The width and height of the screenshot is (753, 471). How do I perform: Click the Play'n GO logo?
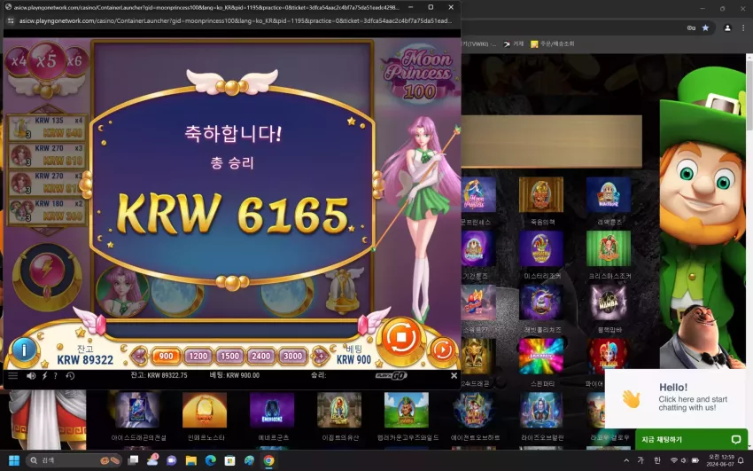391,376
